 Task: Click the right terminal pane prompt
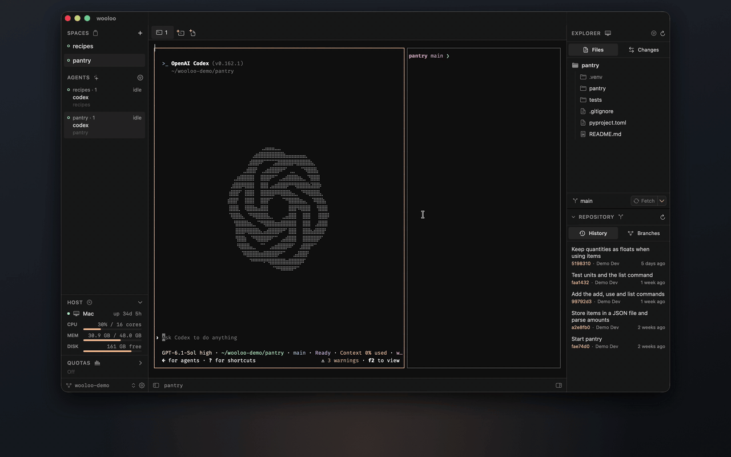point(429,56)
